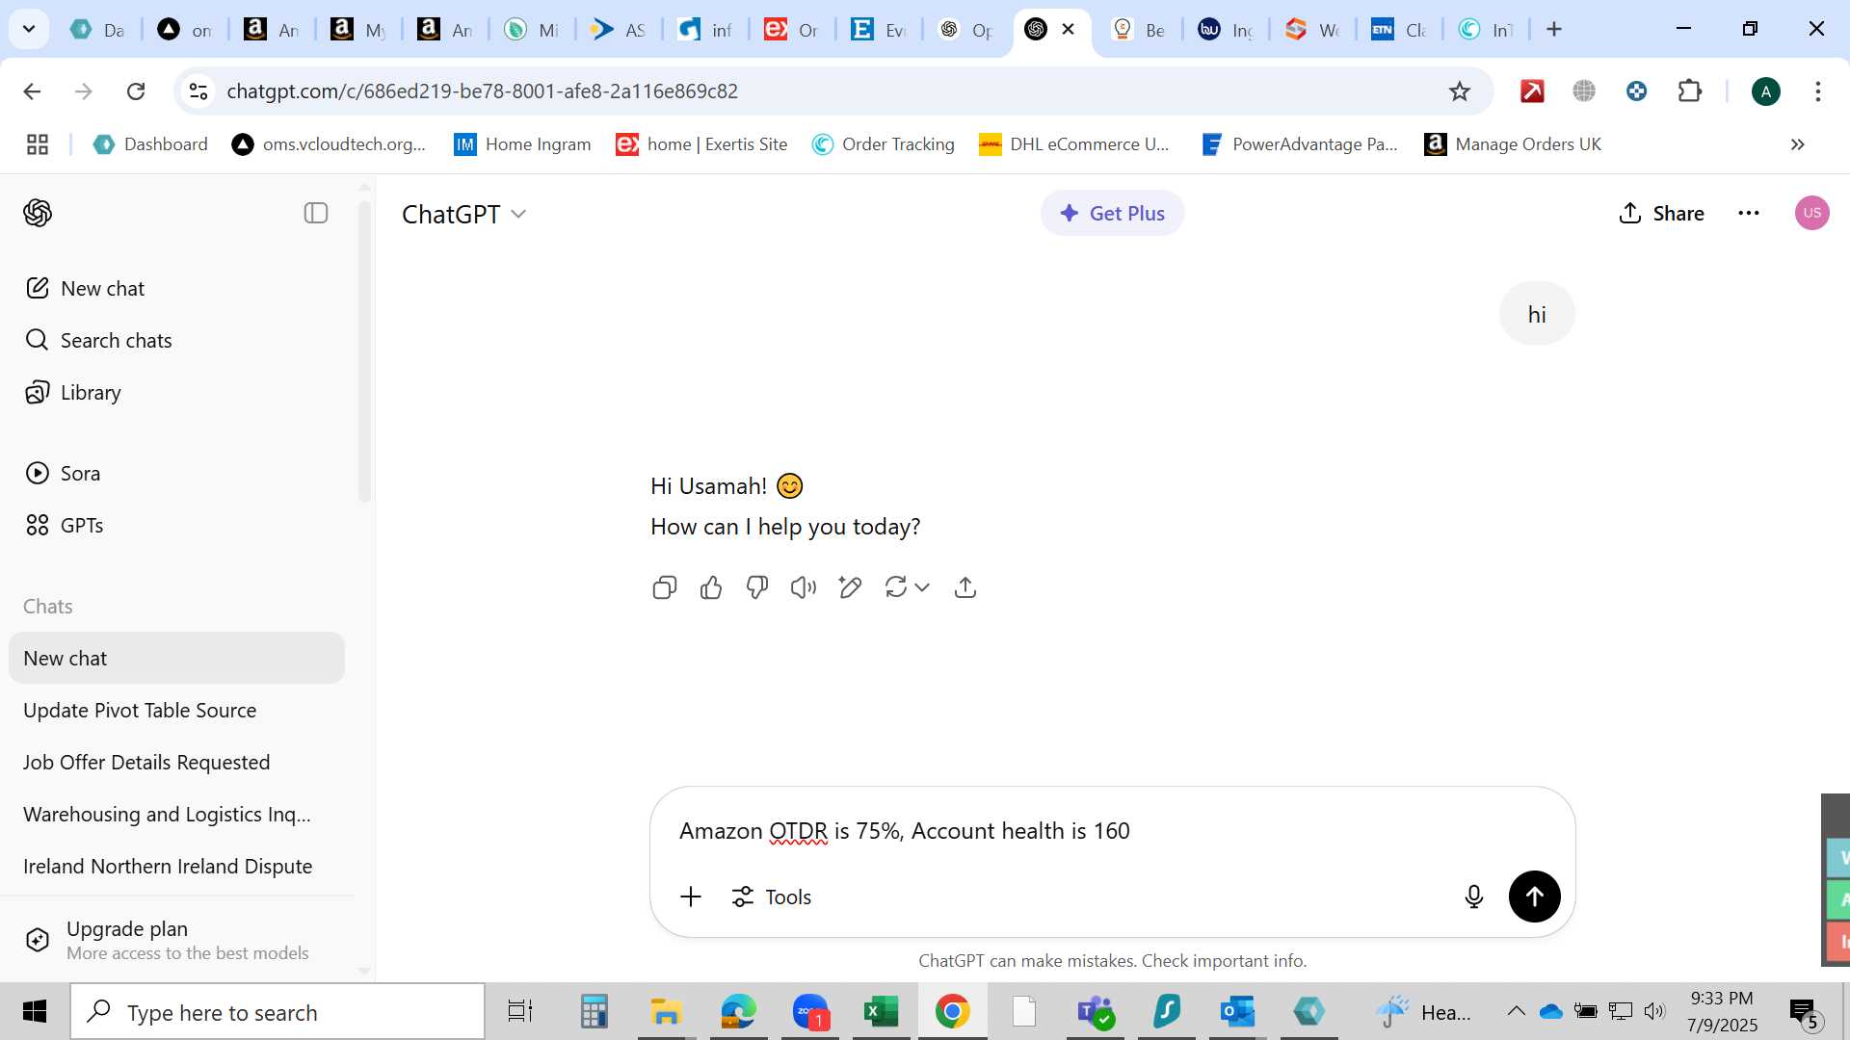Bookmark this page with the star
This screenshot has width=1850, height=1040.
[x=1459, y=91]
